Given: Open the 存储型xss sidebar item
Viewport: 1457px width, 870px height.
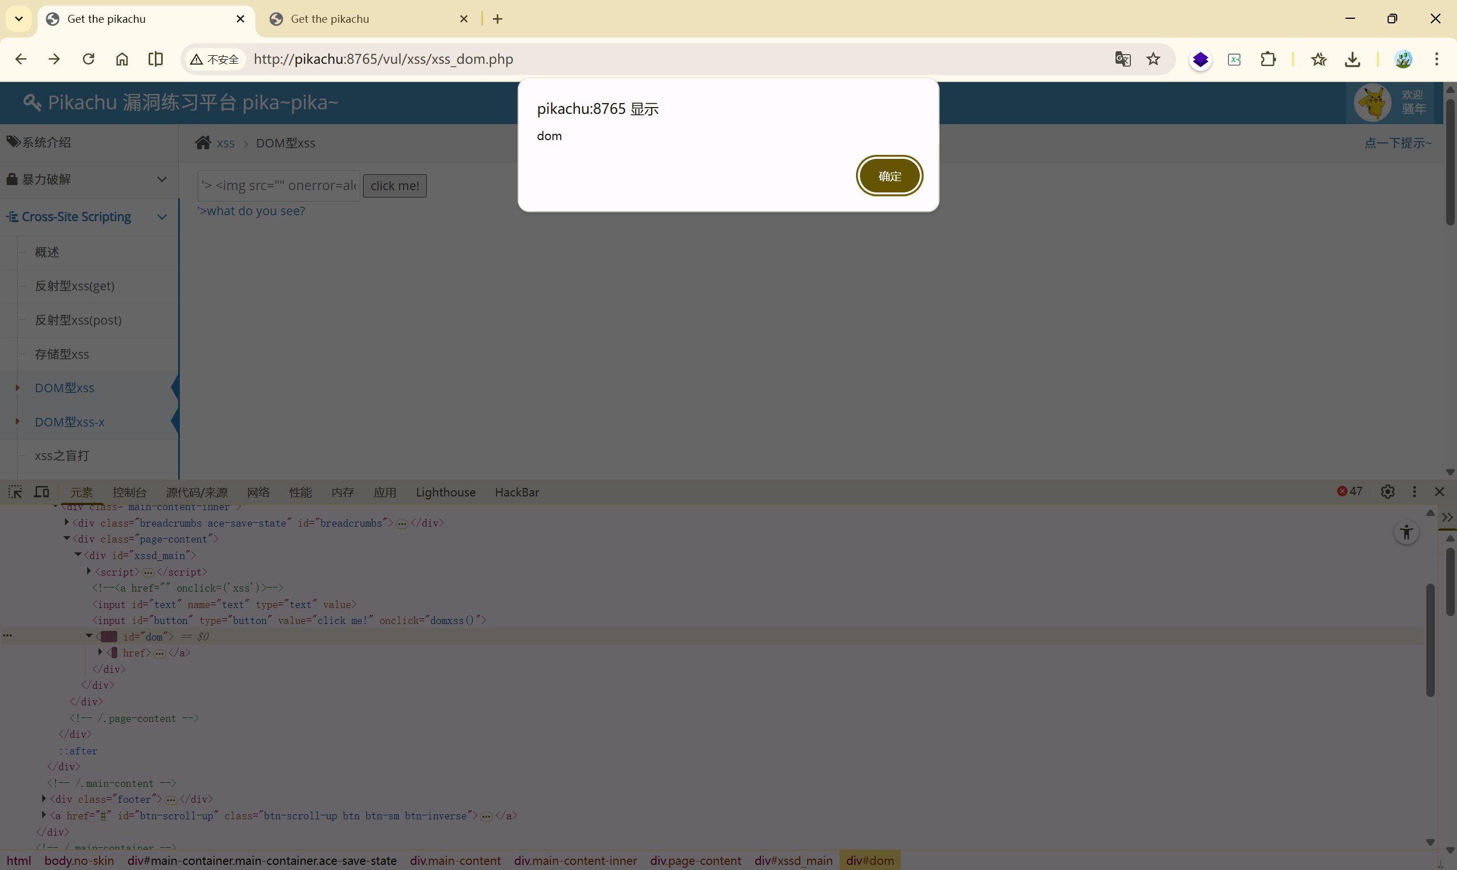Looking at the screenshot, I should 62,354.
